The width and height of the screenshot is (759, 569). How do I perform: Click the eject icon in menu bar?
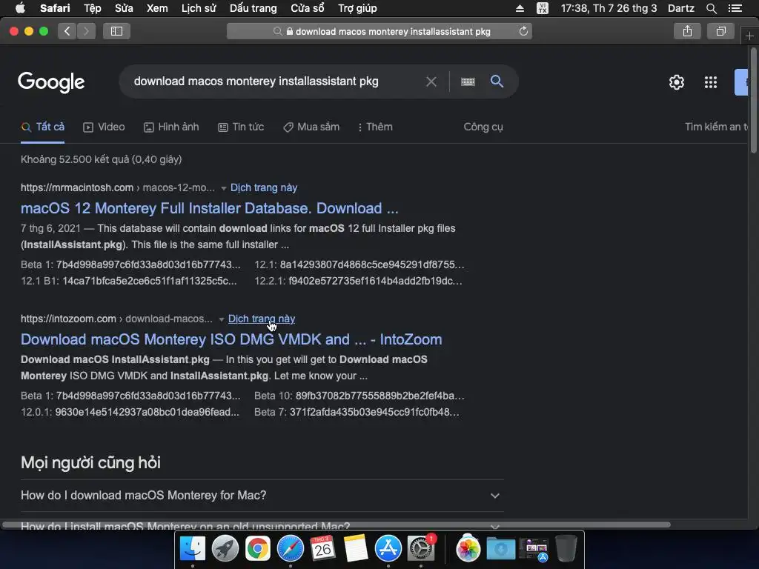point(520,8)
